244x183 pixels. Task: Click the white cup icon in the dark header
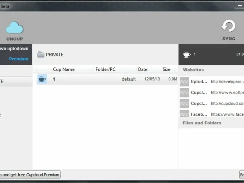point(187,55)
